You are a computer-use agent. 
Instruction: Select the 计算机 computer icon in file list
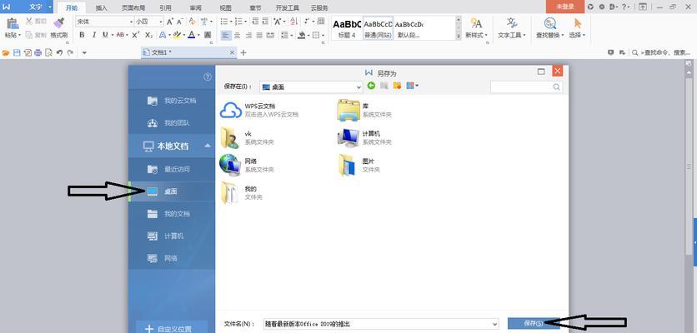pos(348,137)
